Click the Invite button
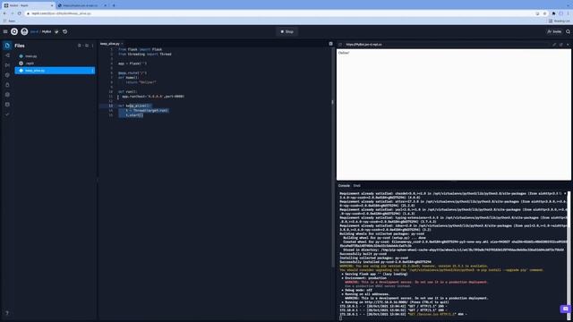 click(x=554, y=32)
